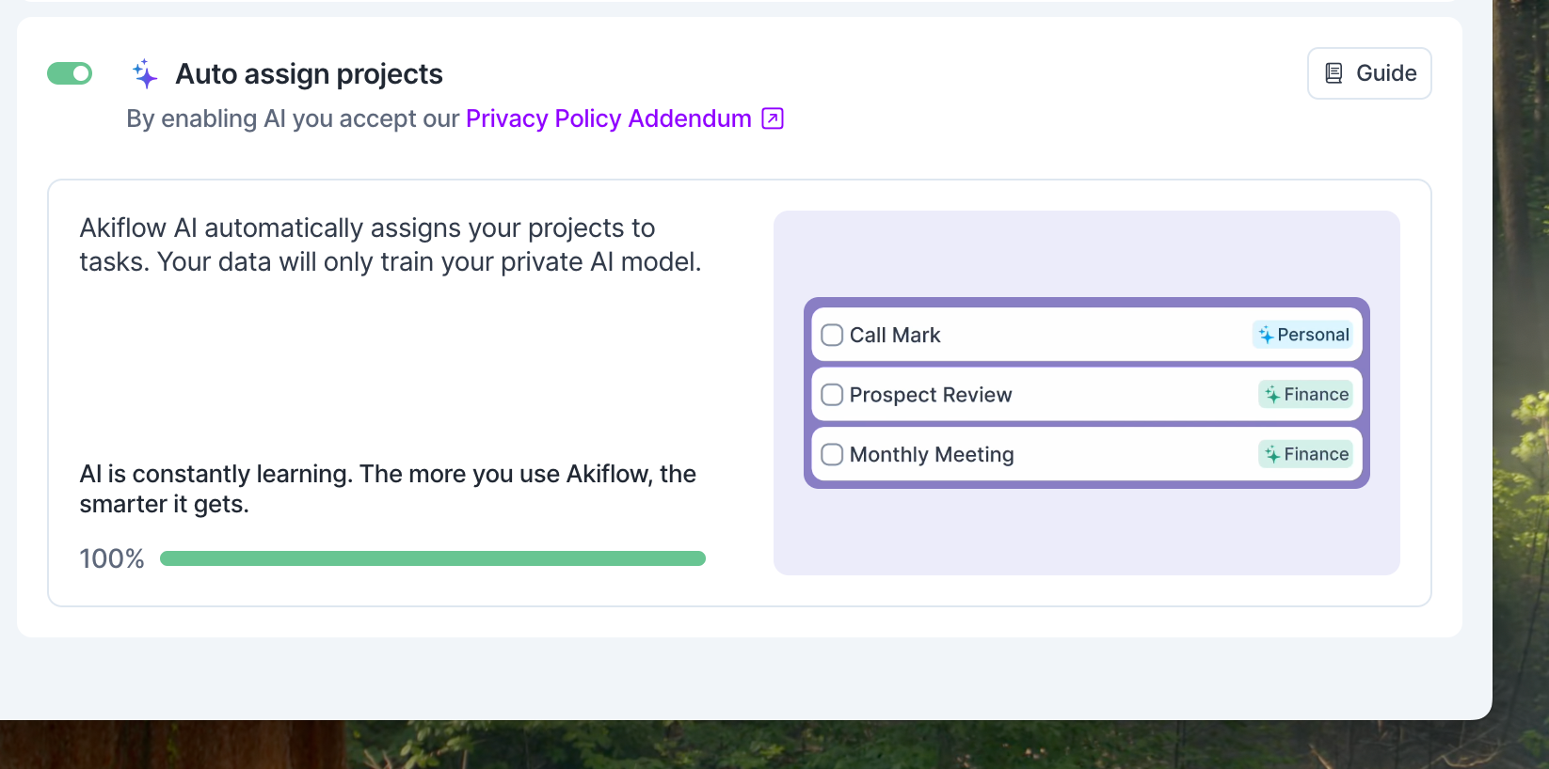The image size is (1549, 769).
Task: Click sparkle icon in Prospect Review's Finance tag
Action: tap(1272, 395)
